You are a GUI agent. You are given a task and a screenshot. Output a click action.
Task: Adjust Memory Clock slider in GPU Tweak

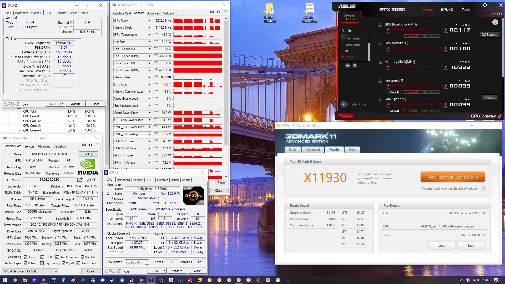click(x=417, y=67)
